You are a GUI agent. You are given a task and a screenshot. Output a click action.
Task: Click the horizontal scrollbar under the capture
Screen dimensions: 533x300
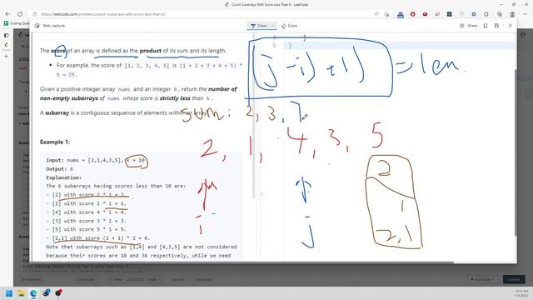pos(243,262)
